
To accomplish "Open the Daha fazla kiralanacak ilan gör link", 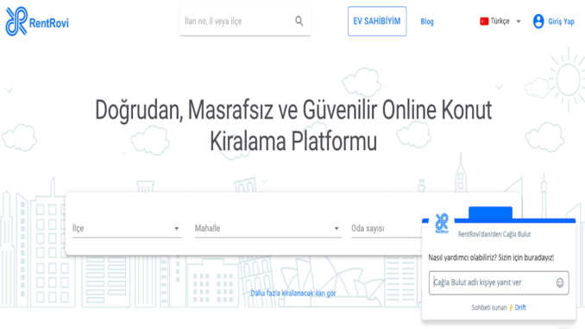I will 293,293.
